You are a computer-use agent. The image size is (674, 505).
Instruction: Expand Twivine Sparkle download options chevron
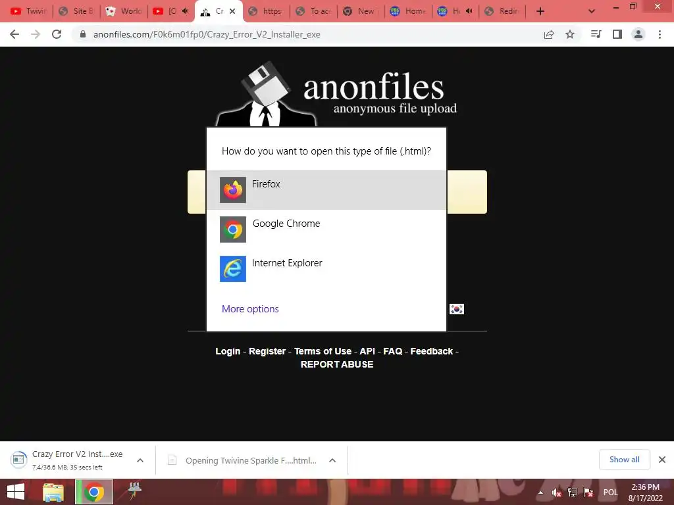[332, 460]
